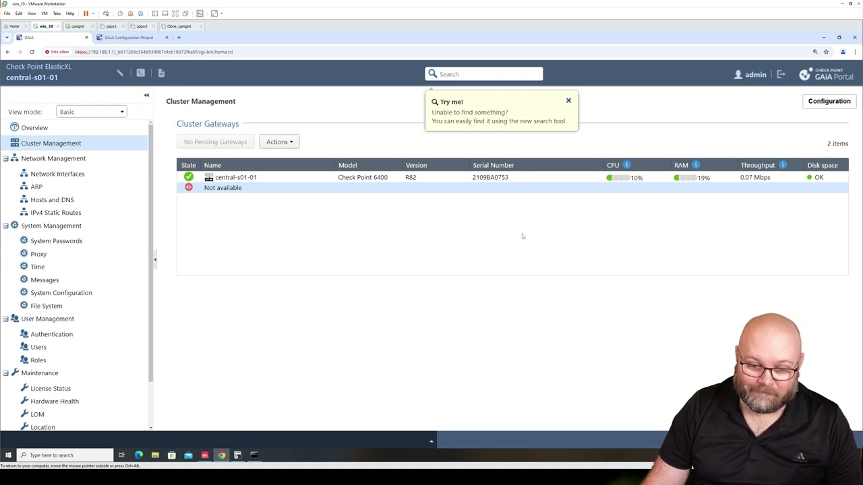Open License Status page
863x485 pixels.
click(50, 388)
